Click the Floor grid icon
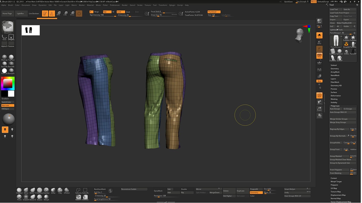 tap(319, 63)
